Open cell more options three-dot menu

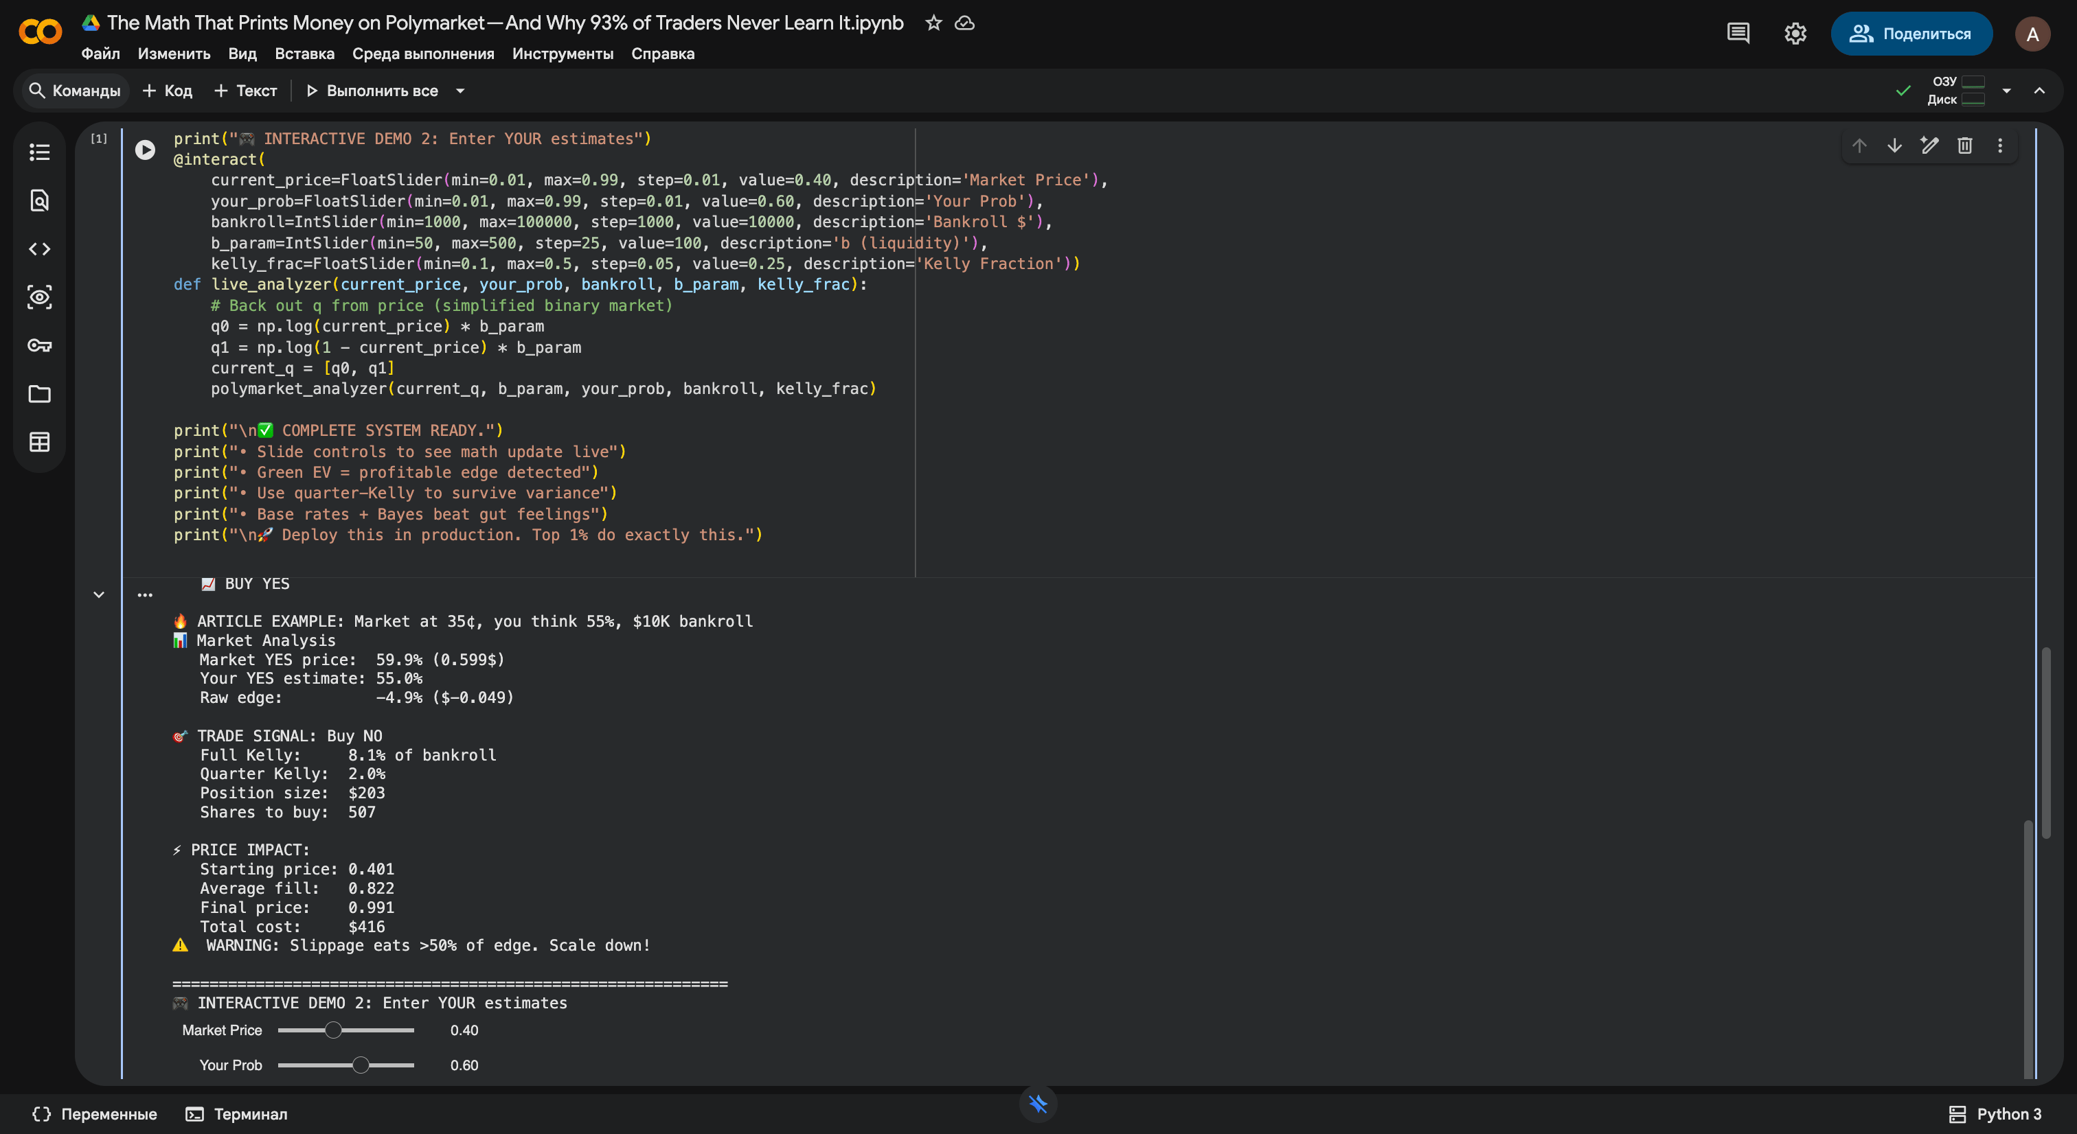click(1999, 145)
